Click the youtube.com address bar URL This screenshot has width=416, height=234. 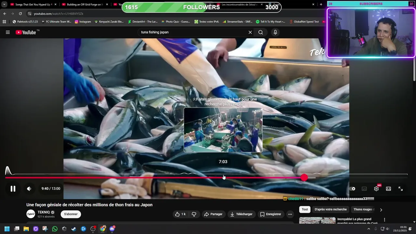tap(58, 14)
